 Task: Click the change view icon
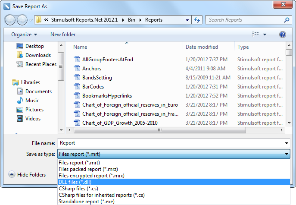point(255,35)
